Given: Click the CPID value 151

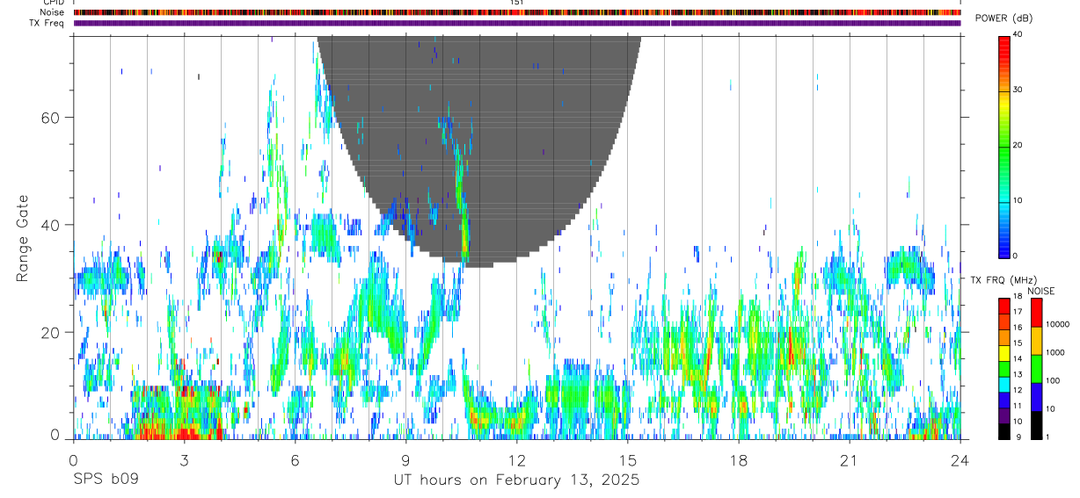Looking at the screenshot, I should 517,3.
